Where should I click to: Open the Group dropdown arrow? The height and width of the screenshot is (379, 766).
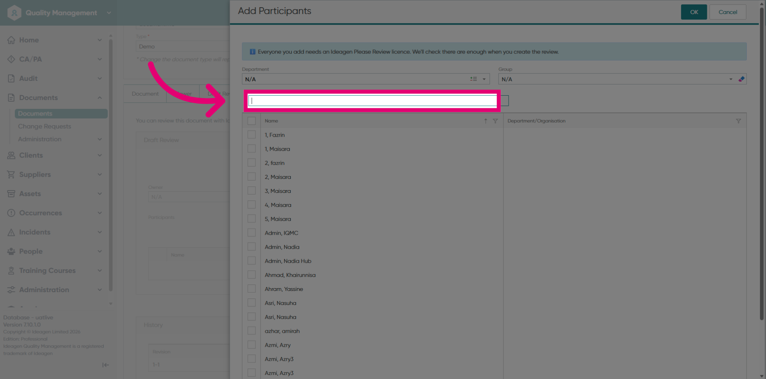731,79
